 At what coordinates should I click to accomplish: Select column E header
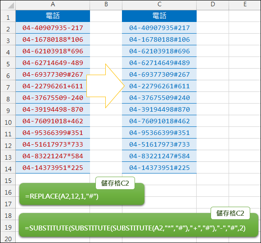click(245, 5)
